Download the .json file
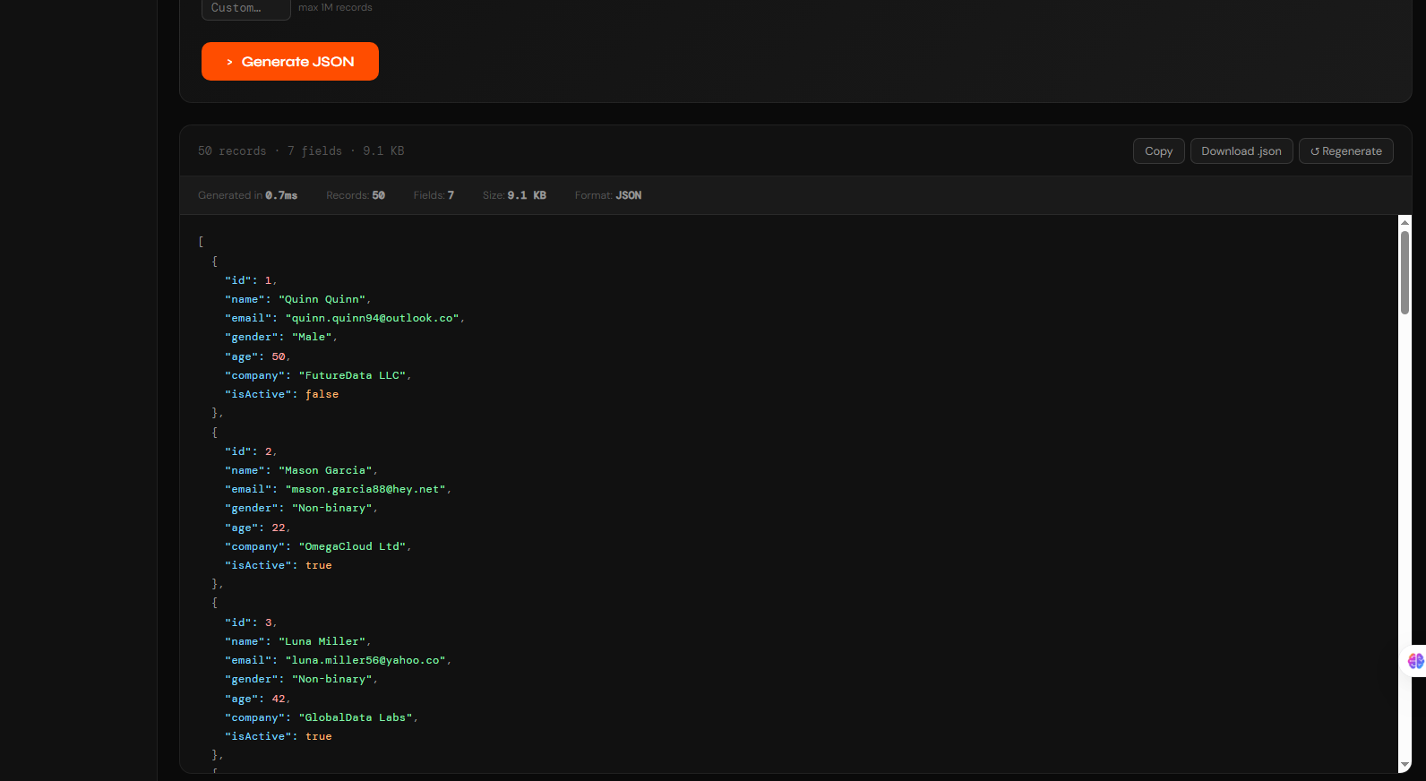 1241,151
